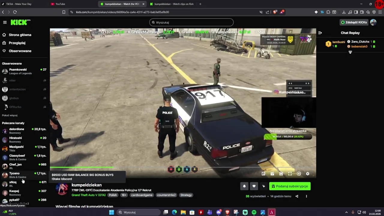This screenshot has width=384, height=216.
Task: Open Obserwowane following page
Action: tap(17, 51)
